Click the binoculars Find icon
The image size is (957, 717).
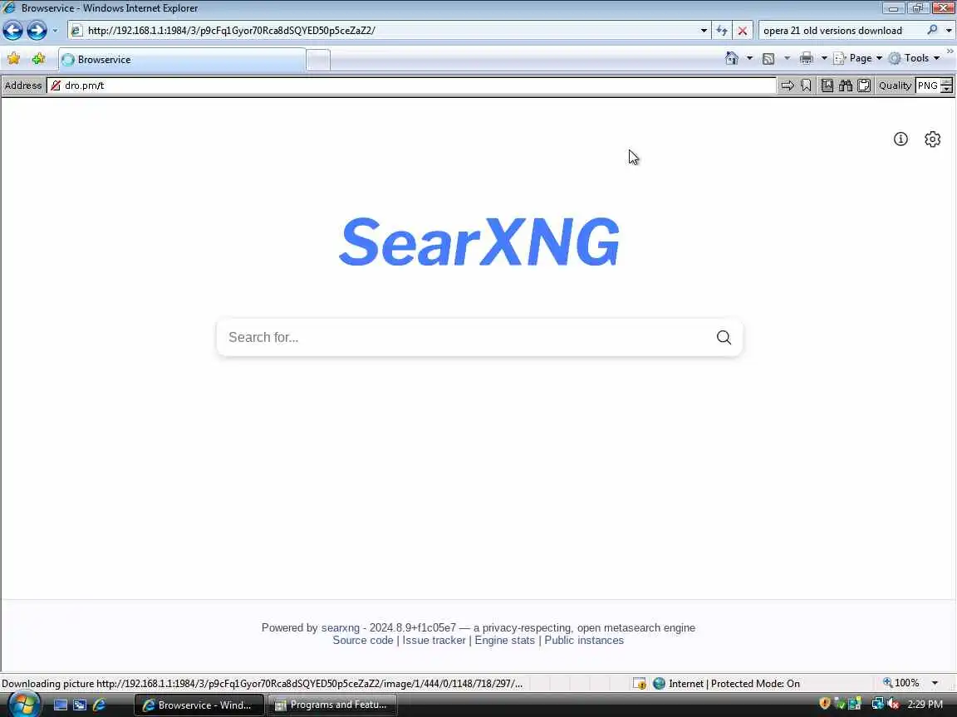(846, 85)
